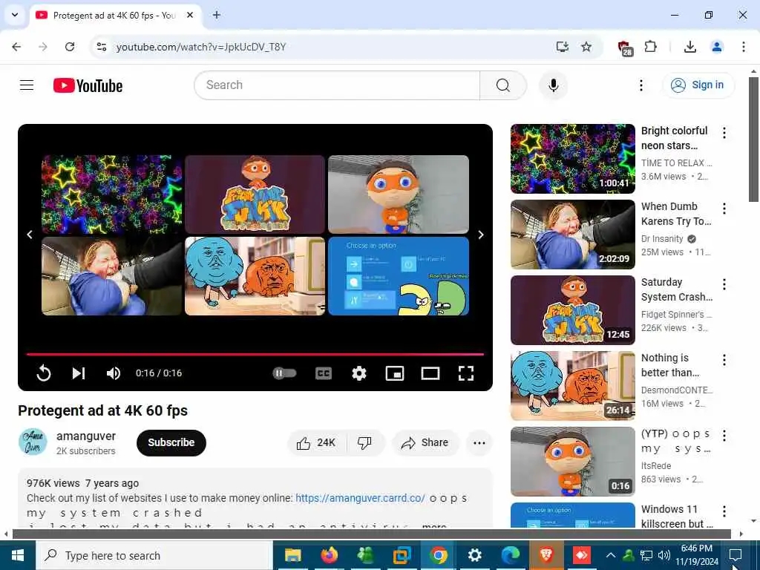
Task: Open the red extension with 28 badge
Action: click(625, 47)
